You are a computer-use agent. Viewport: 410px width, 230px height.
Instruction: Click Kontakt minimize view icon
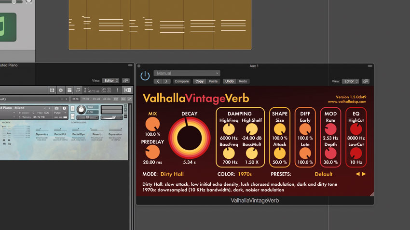[78, 90]
